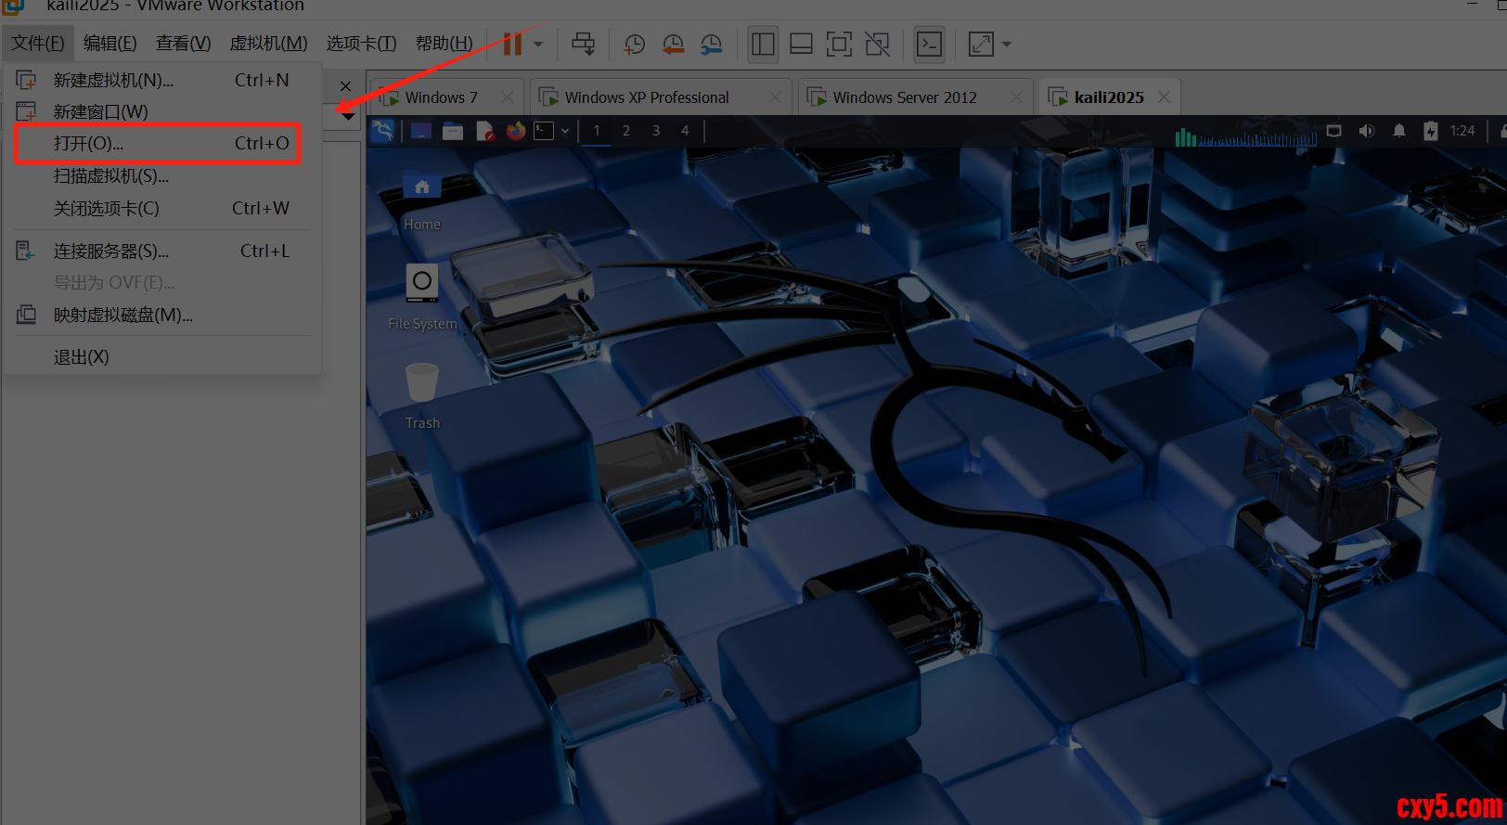Click the revert to snapshot icon
The height and width of the screenshot is (825, 1507).
point(673,45)
